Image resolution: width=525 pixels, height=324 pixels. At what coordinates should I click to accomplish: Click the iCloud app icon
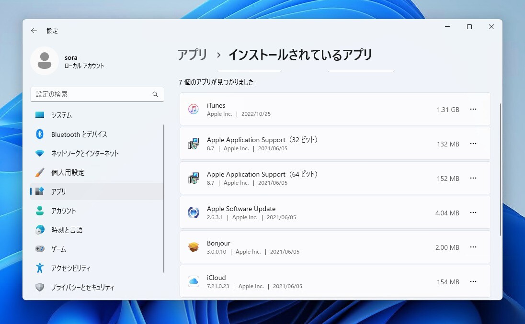coord(194,281)
